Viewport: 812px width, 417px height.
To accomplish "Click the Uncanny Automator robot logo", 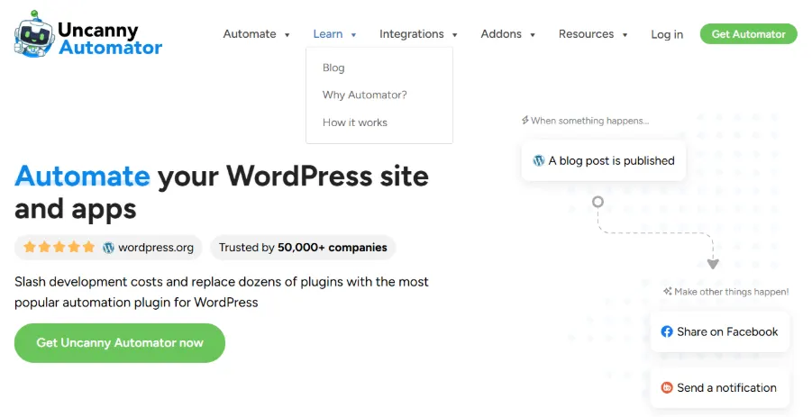I will pyautogui.click(x=34, y=34).
